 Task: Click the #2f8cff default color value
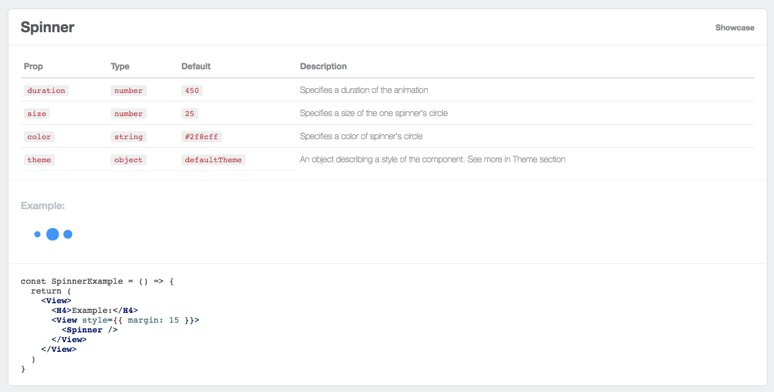pos(201,137)
